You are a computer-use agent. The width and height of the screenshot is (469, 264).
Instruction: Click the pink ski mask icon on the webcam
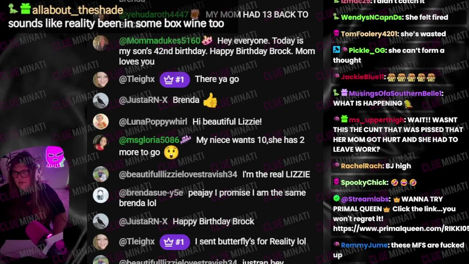[x=55, y=157]
